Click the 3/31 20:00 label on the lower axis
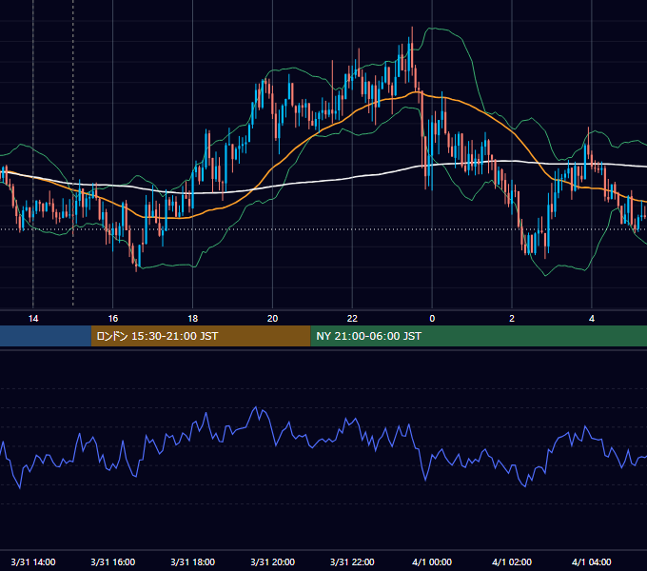 coord(272,561)
